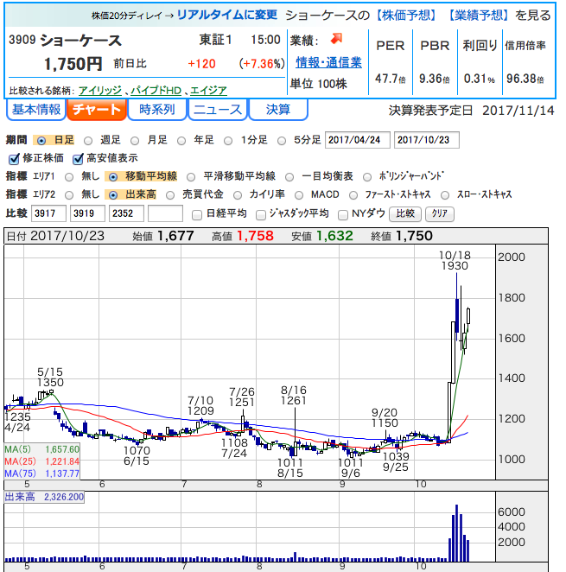Viewport: 566px width, 572px height.
Task: Select 売買代金 radio button
Action: pyautogui.click(x=170, y=195)
